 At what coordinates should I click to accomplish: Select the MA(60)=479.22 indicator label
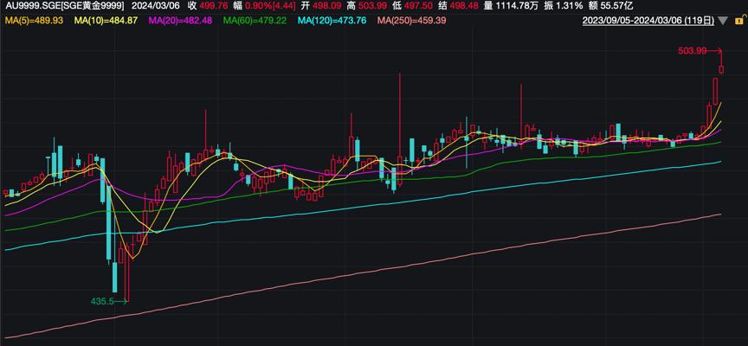[255, 21]
